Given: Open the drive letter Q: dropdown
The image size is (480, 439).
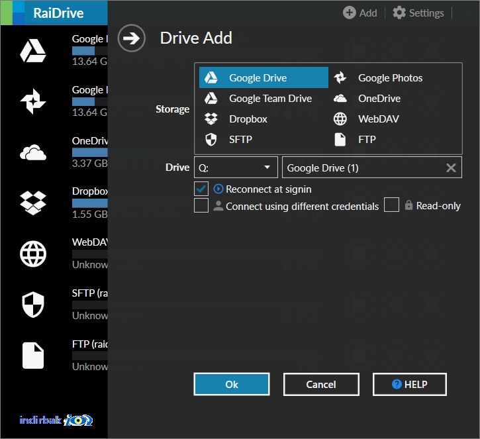Looking at the screenshot, I should click(x=236, y=167).
